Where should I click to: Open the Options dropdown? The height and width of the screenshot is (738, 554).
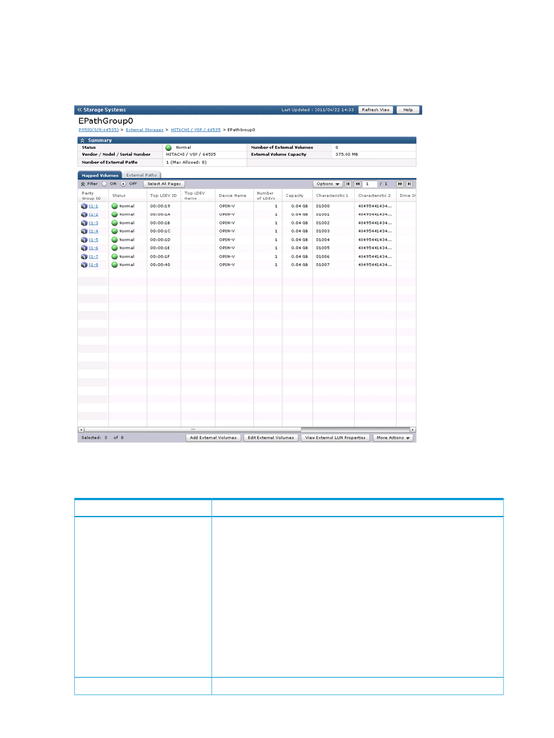tap(328, 184)
